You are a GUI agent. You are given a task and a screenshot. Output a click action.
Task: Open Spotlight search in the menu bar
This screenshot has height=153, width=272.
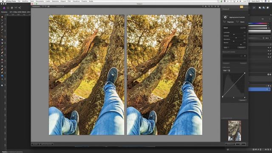tap(262, 1)
